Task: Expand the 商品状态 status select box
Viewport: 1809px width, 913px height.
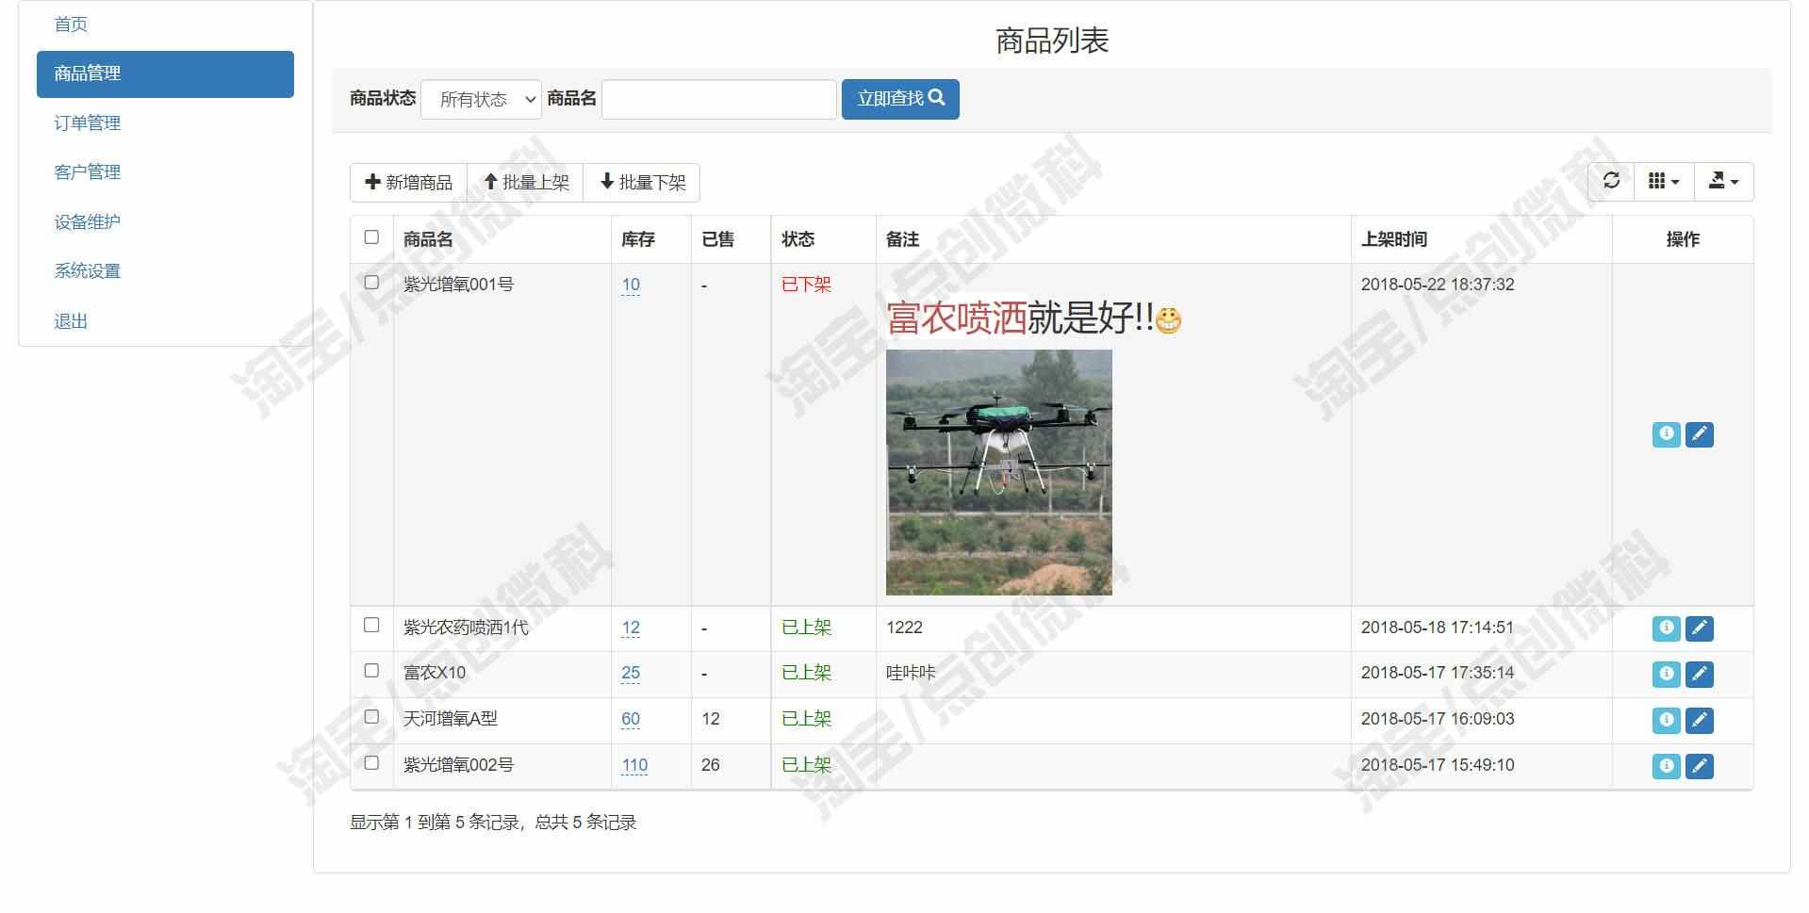Action: pos(481,99)
